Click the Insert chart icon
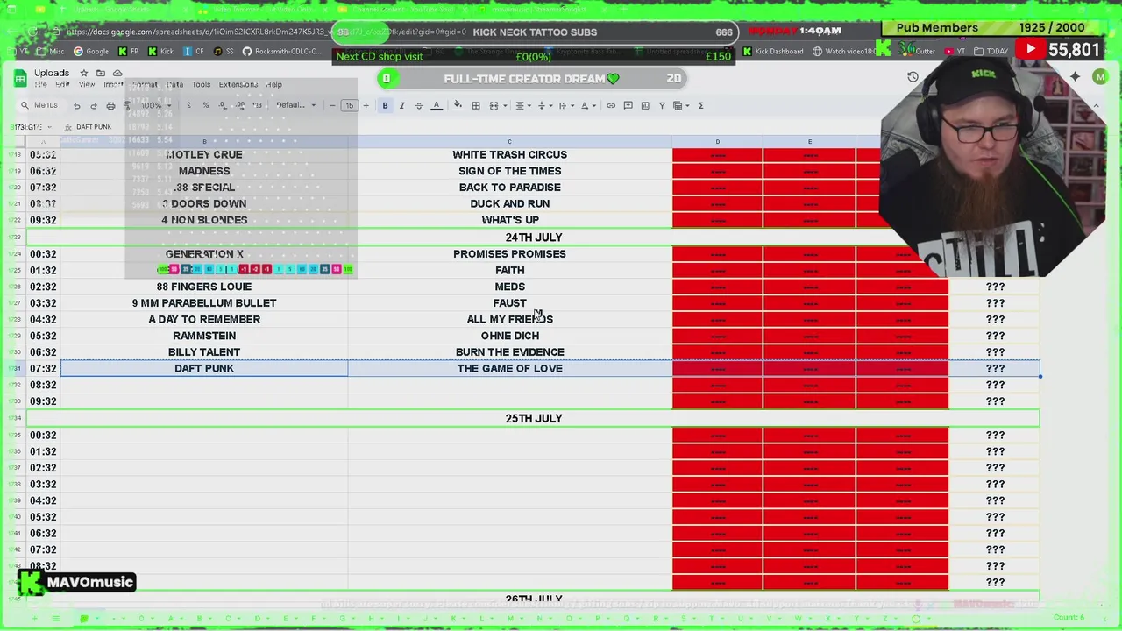This screenshot has width=1122, height=631. (645, 105)
